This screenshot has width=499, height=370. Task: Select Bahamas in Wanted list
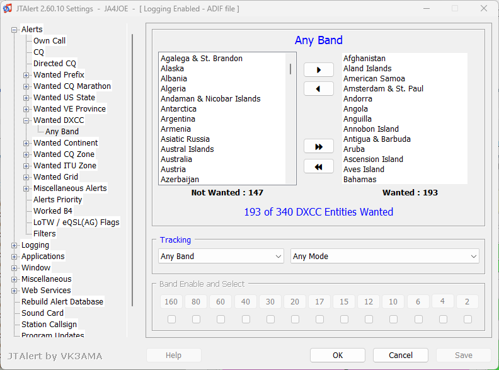[360, 180]
